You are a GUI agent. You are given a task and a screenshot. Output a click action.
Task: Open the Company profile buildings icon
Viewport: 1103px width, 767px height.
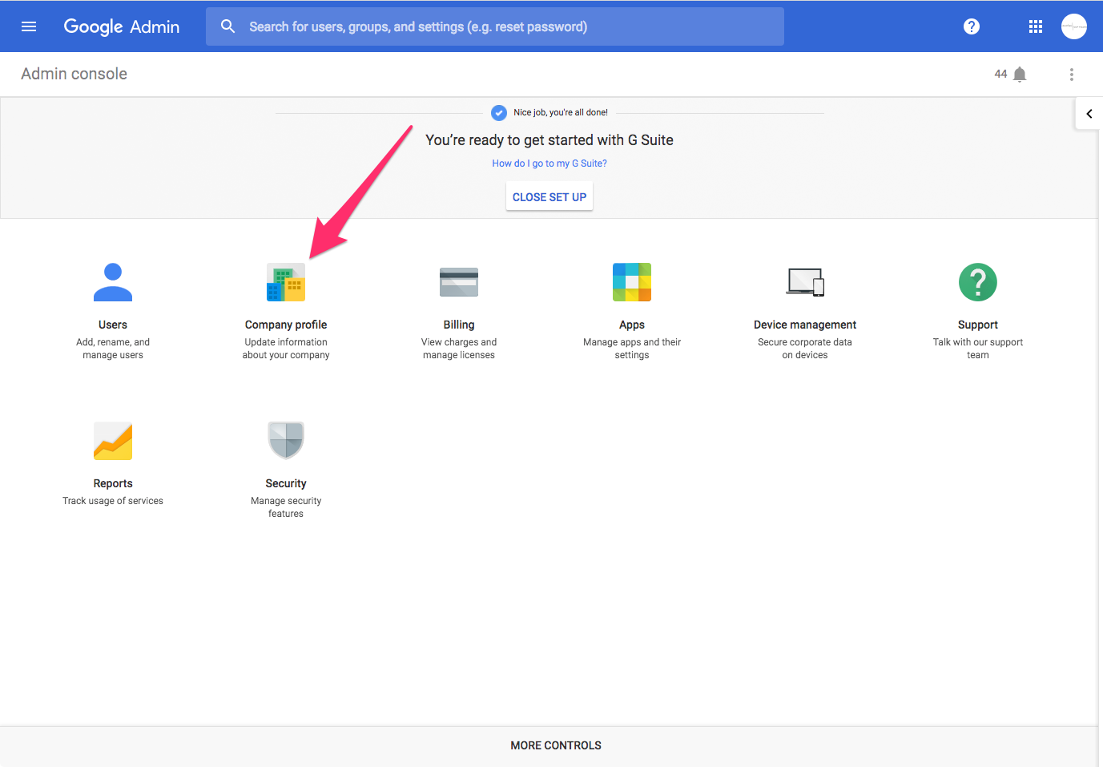[286, 282]
